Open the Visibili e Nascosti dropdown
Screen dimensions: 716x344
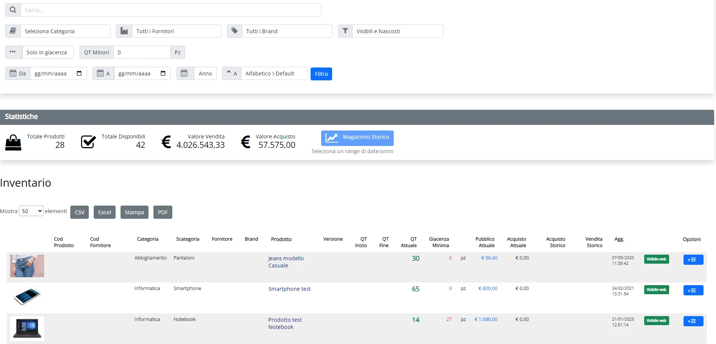coord(398,31)
